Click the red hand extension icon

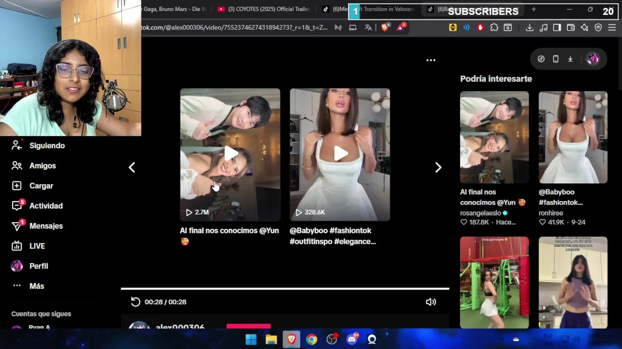pyautogui.click(x=480, y=28)
